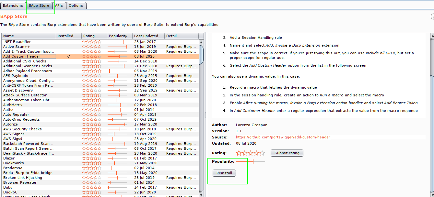Open the BApp Store help icon

tap(432, 17)
